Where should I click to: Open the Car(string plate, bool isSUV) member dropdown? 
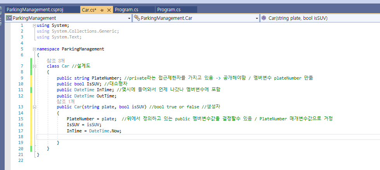[320, 18]
